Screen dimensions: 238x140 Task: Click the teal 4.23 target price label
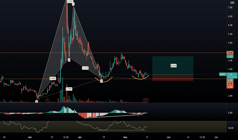230,57
